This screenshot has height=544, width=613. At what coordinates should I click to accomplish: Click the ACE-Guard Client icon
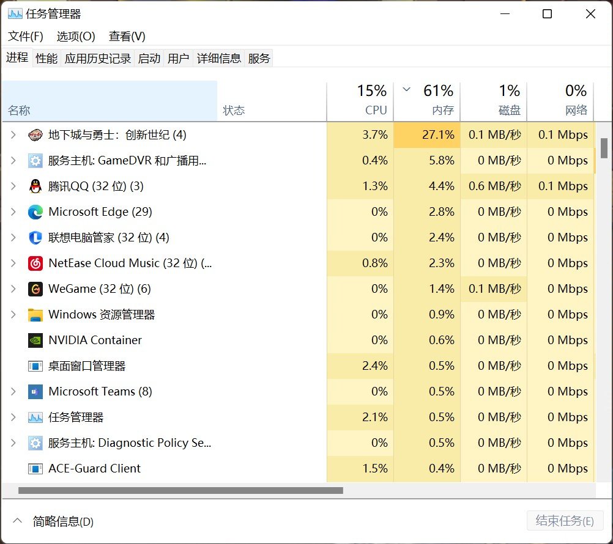(35, 469)
